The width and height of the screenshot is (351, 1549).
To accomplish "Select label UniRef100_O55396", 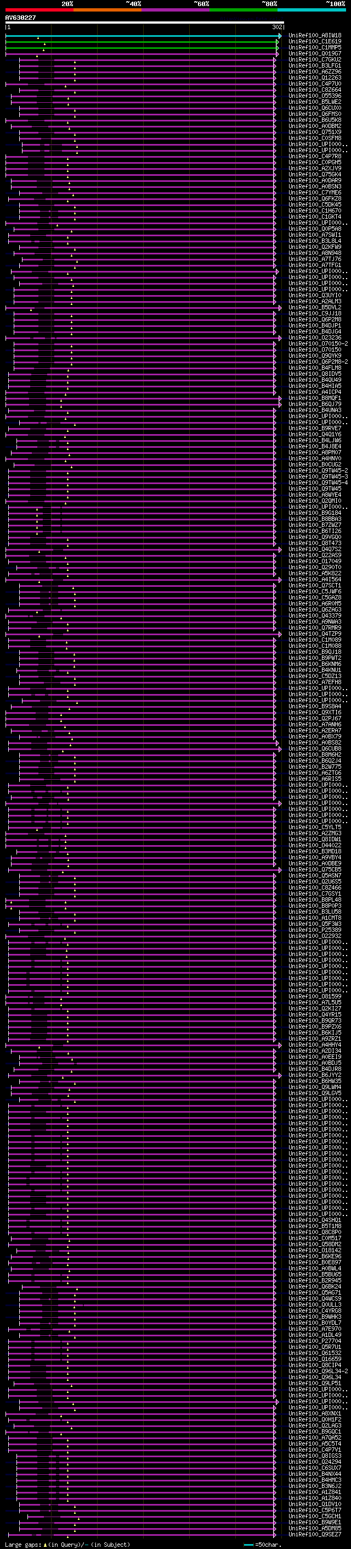I will pyautogui.click(x=315, y=96).
